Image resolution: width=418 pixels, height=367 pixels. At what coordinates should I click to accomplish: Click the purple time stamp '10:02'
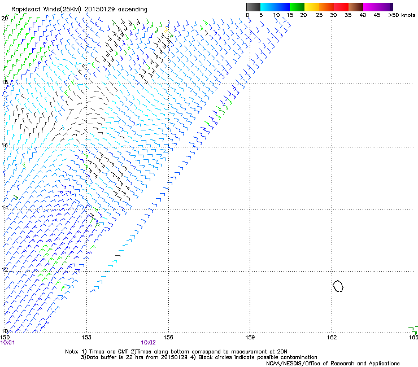(x=148, y=343)
